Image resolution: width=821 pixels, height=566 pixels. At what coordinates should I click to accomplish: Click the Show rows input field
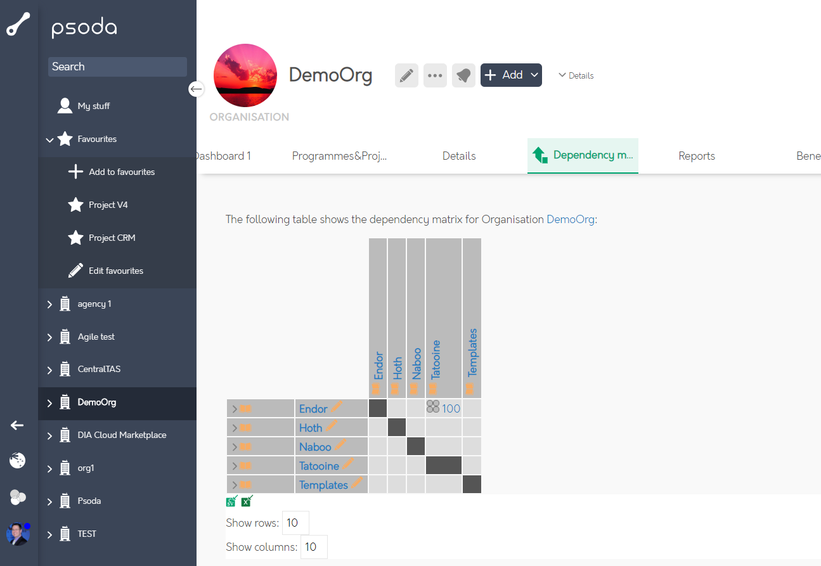295,523
